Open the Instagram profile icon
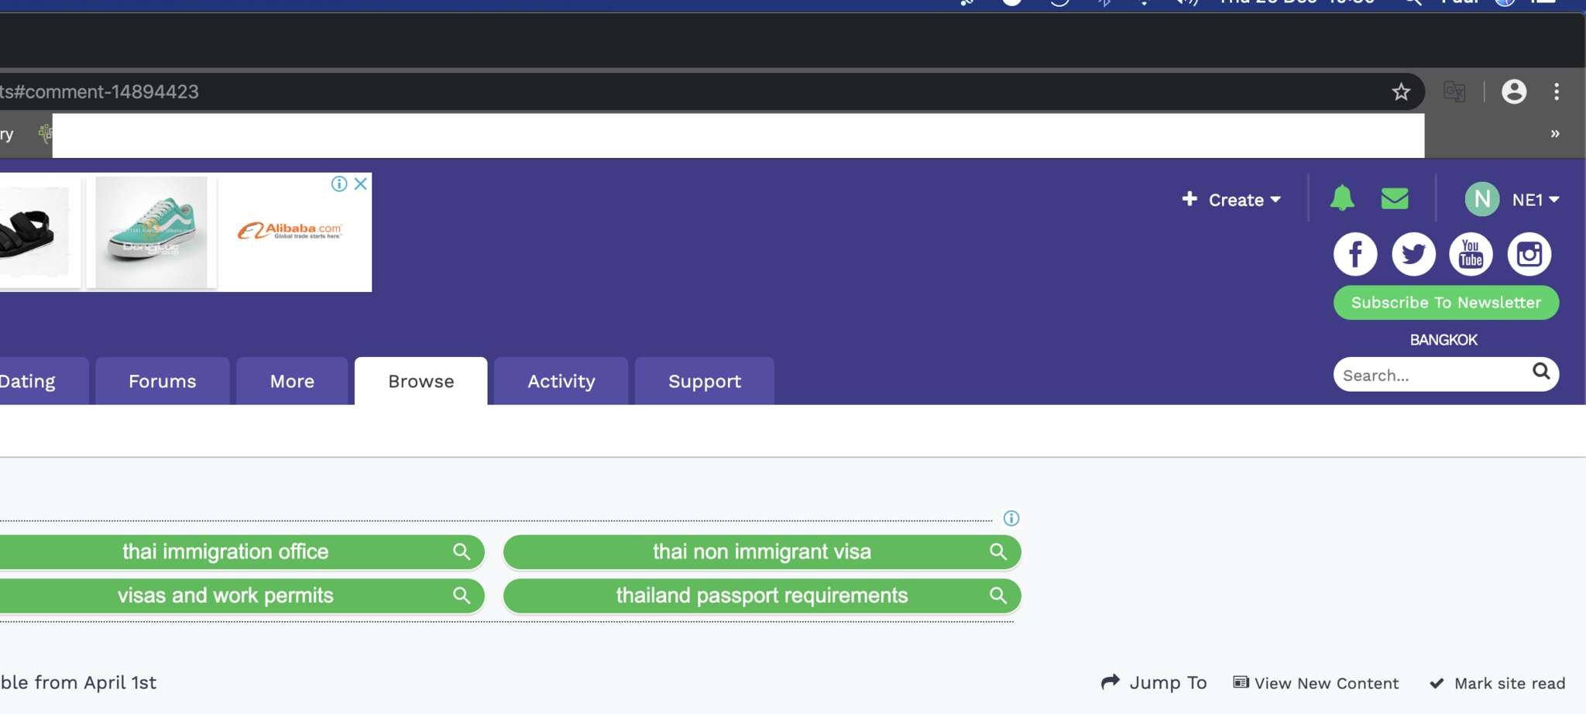The width and height of the screenshot is (1586, 714). point(1529,254)
